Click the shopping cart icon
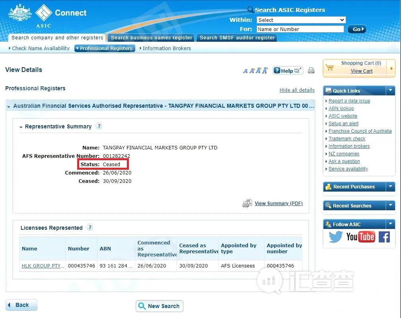The height and width of the screenshot is (318, 401). pos(330,67)
